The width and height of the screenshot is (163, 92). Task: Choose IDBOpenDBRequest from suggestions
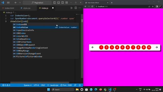point(46,45)
